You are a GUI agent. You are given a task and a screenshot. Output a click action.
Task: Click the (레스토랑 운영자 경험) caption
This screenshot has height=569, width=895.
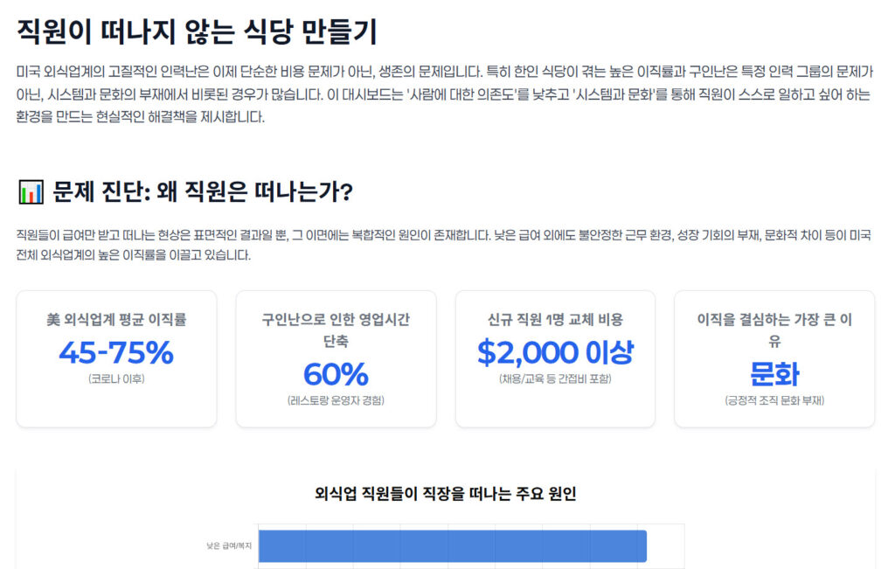[x=336, y=400]
